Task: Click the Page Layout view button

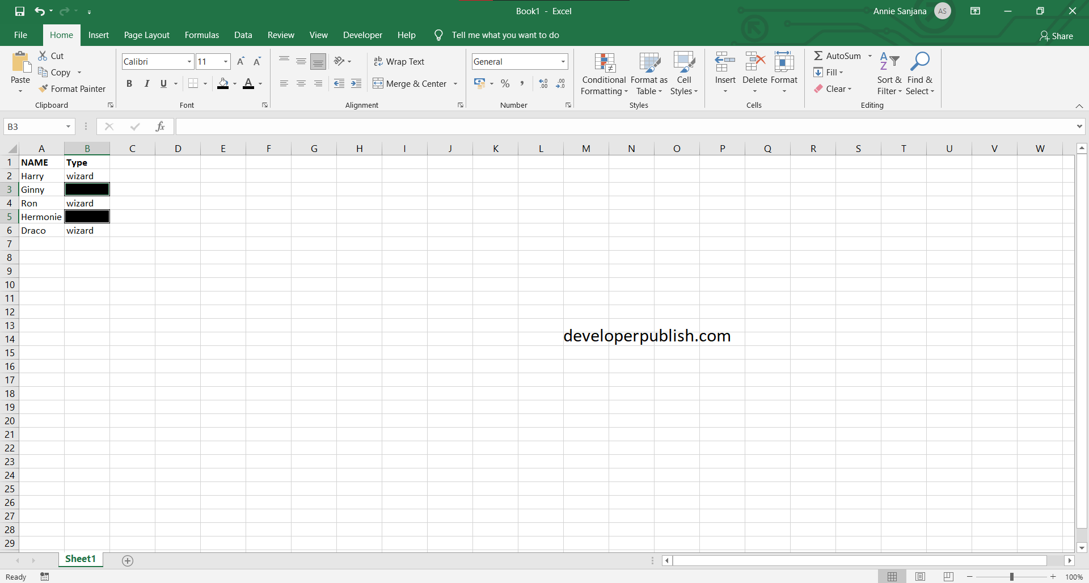Action: (x=920, y=577)
